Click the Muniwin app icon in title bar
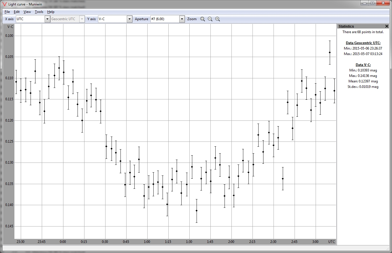This screenshot has height=253, width=392. click(4, 4)
